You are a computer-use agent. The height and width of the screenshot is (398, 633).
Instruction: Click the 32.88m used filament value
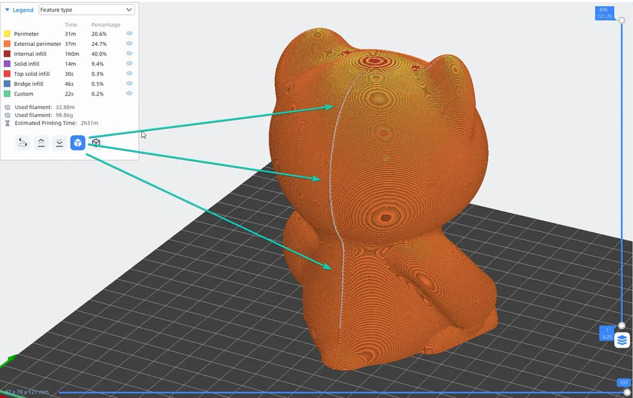click(65, 108)
